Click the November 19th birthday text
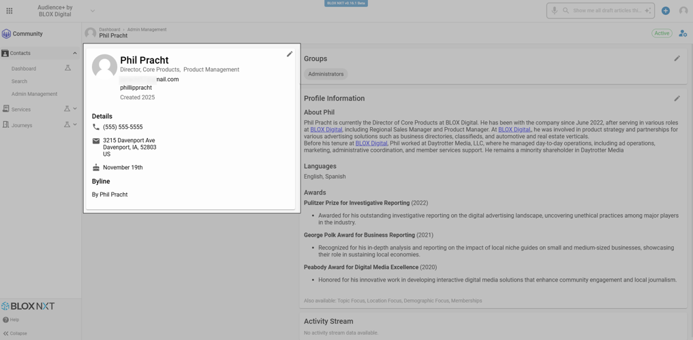 coord(123,167)
